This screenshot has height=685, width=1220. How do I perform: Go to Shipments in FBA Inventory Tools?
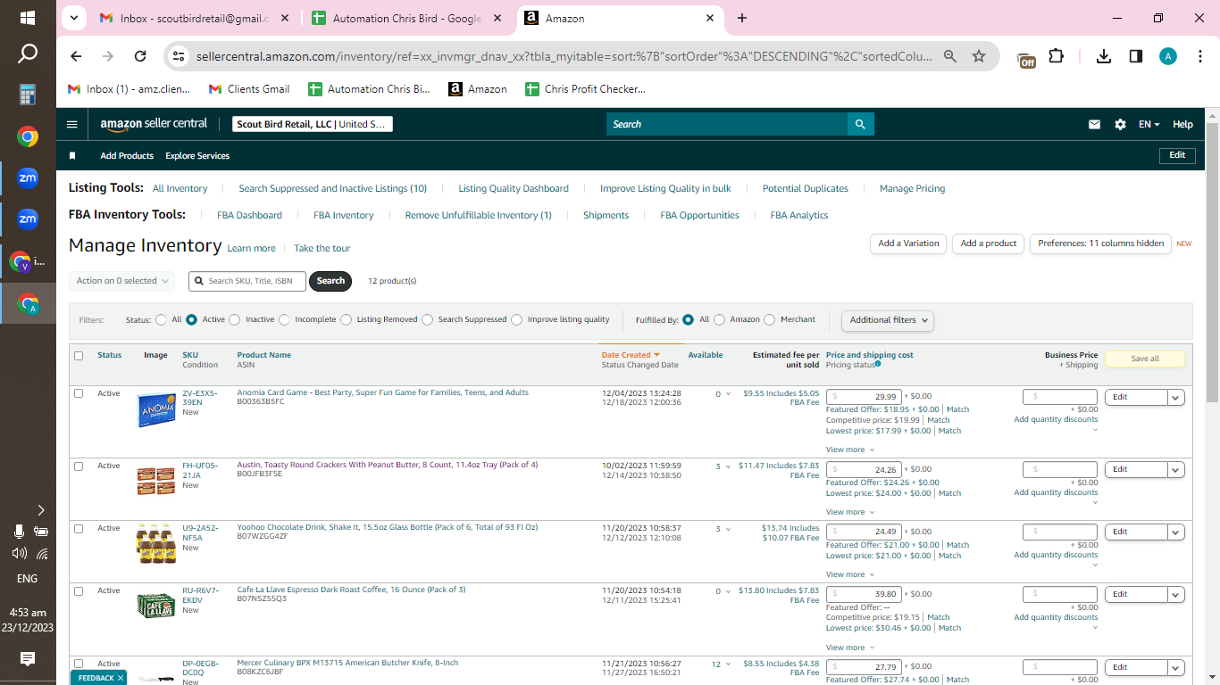[606, 216]
